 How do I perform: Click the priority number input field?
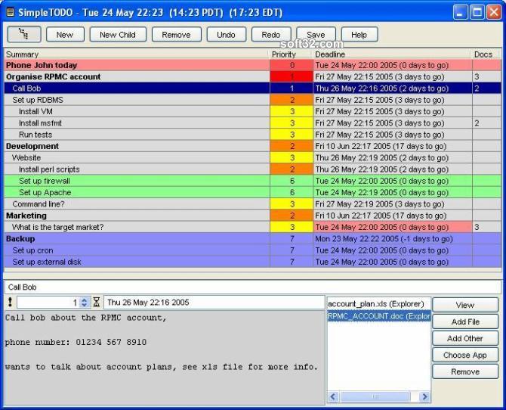(x=48, y=303)
